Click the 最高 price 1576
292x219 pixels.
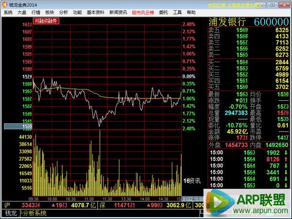(x=283, y=113)
